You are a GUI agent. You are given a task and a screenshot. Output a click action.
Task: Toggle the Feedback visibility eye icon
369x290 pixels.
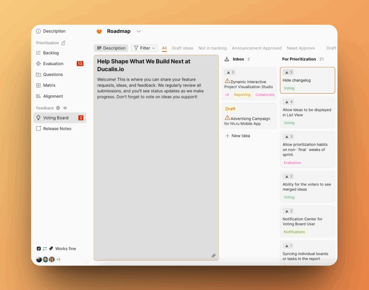(65, 108)
